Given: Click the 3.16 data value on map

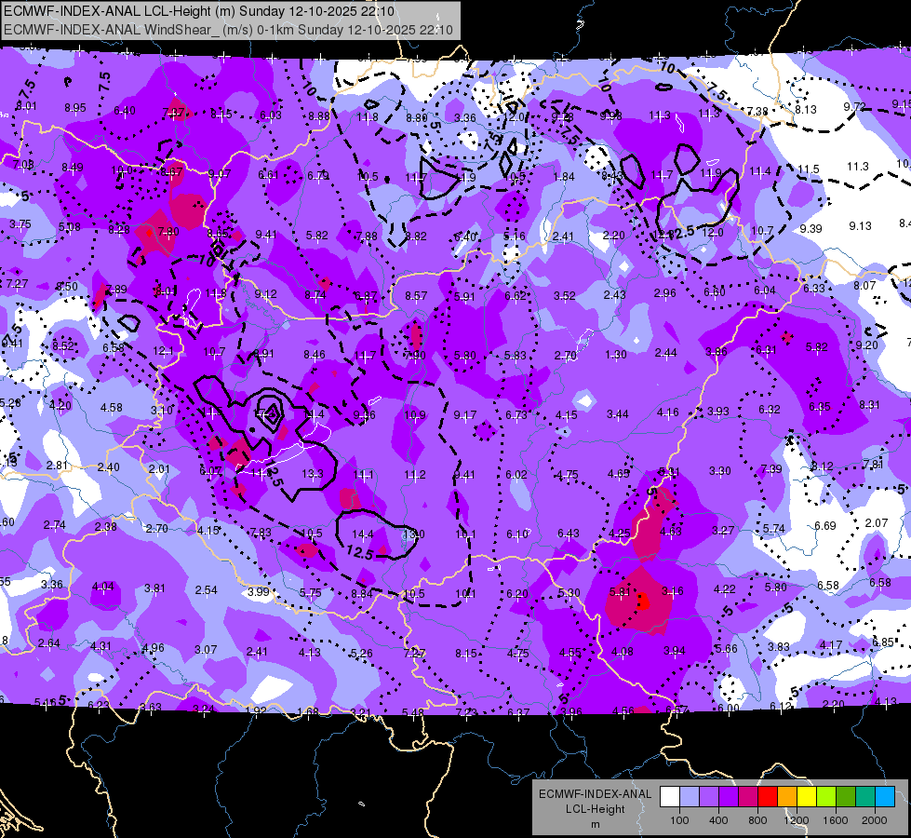Looking at the screenshot, I should [673, 591].
